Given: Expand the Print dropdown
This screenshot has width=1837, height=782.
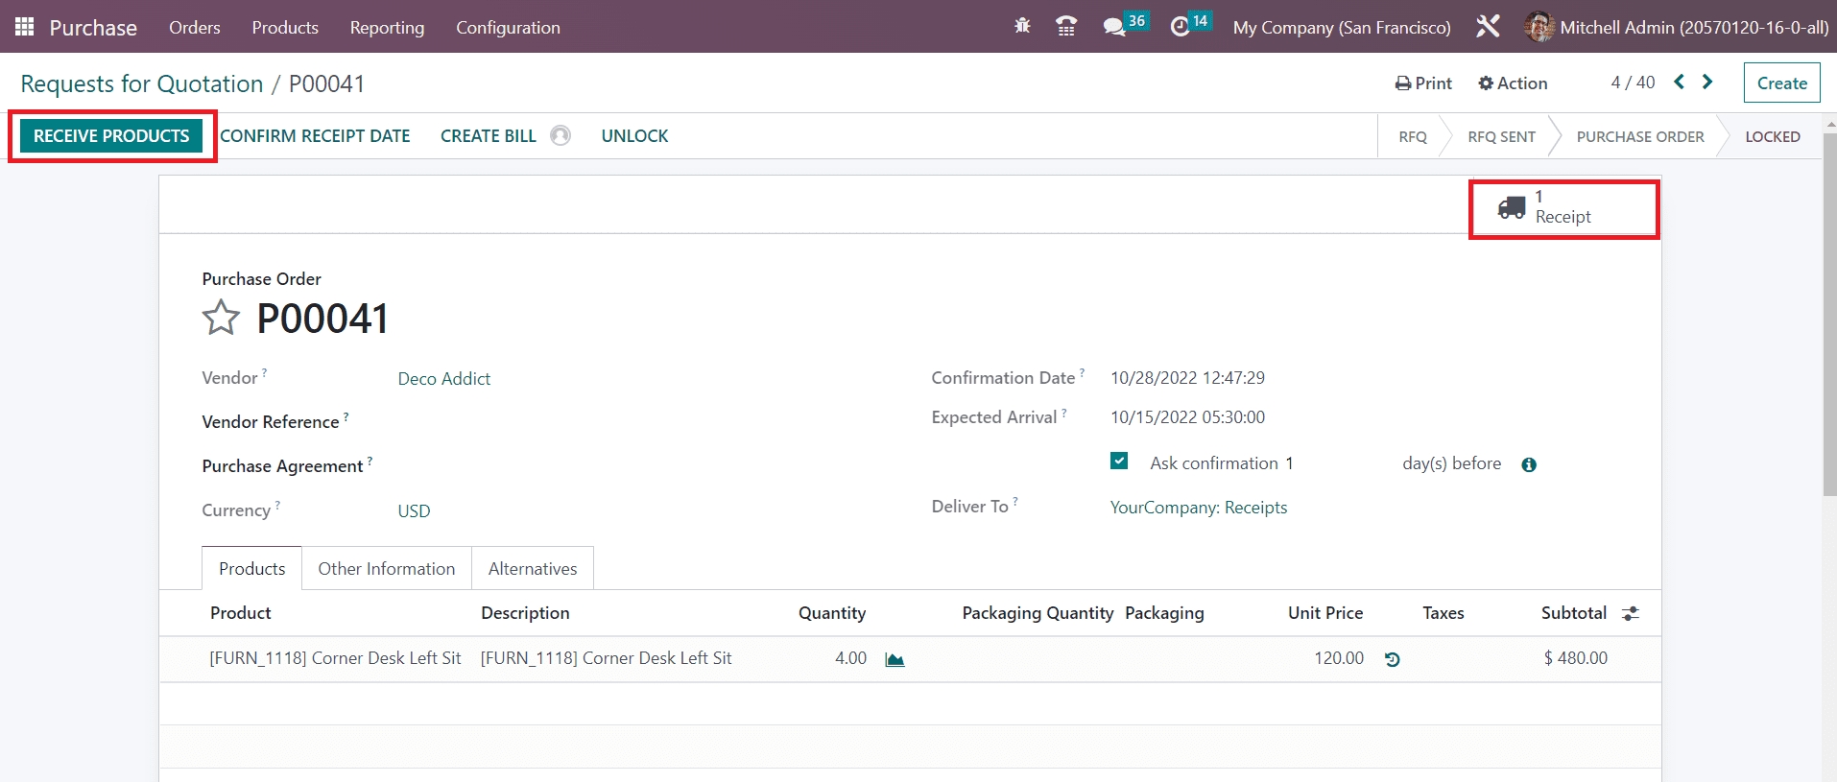Looking at the screenshot, I should (1423, 83).
